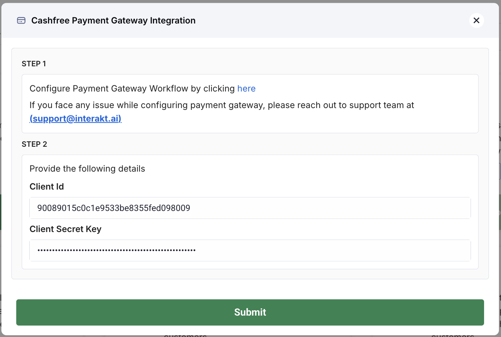Close the Cashfree integration dialog
The height and width of the screenshot is (337, 501).
click(476, 21)
